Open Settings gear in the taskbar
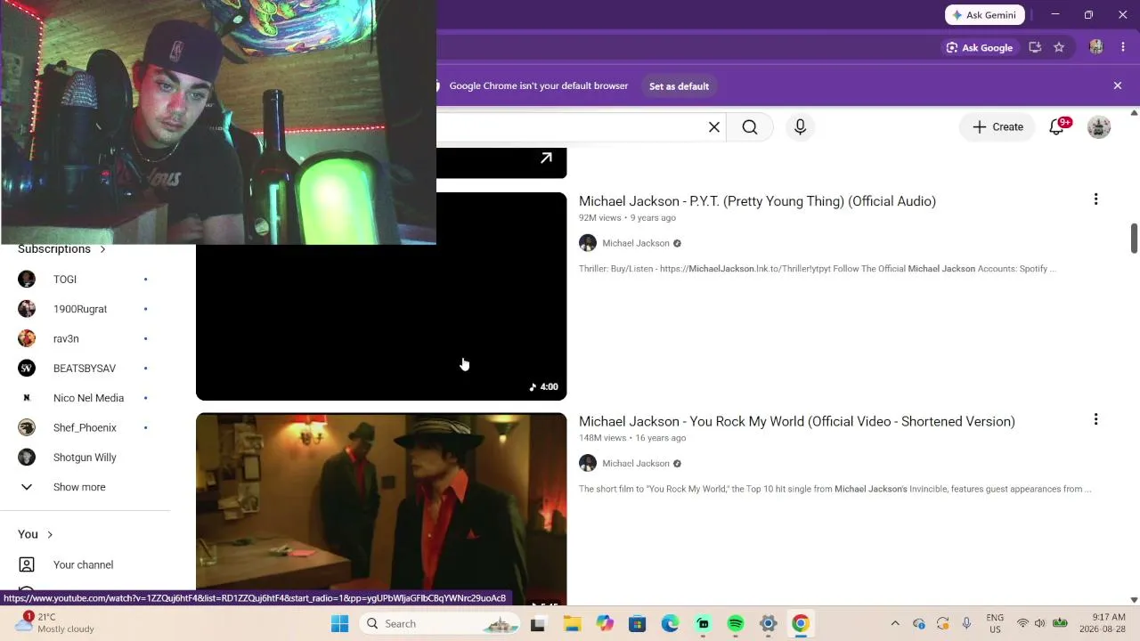This screenshot has height=641, width=1140. coord(768,624)
